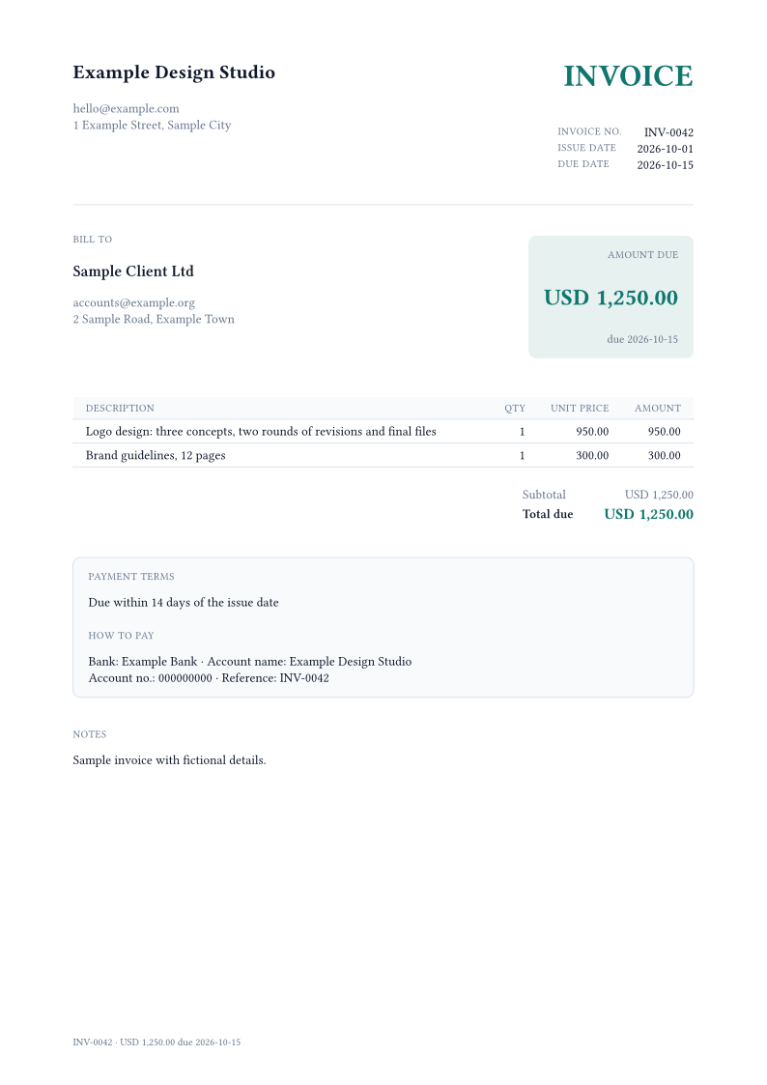Click the Brand guidelines, 12 pages description
The width and height of the screenshot is (767, 1085).
[156, 456]
